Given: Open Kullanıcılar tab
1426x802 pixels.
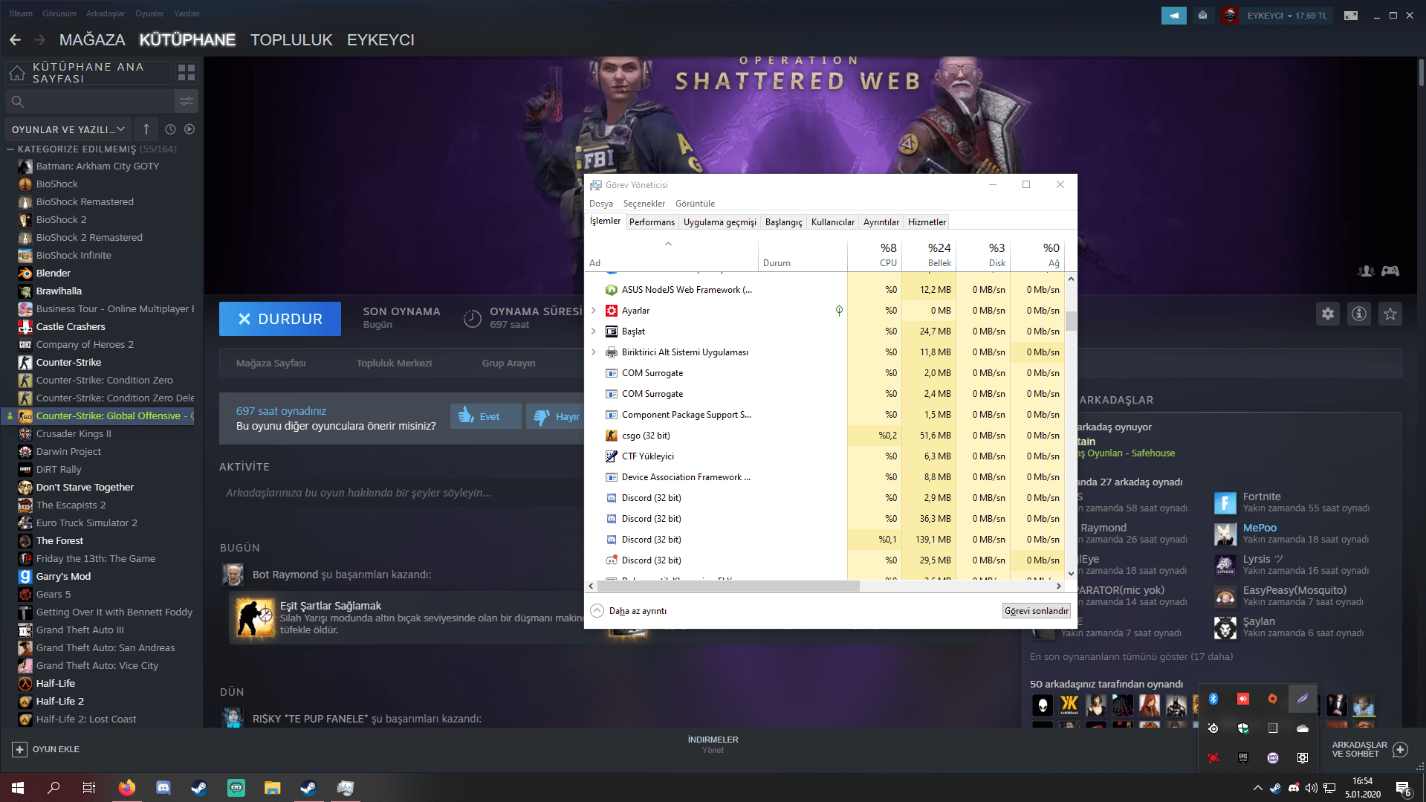Looking at the screenshot, I should [832, 222].
